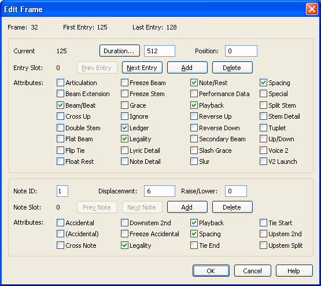Open the Duration dialog button
The height and width of the screenshot is (286, 321).
coord(120,51)
